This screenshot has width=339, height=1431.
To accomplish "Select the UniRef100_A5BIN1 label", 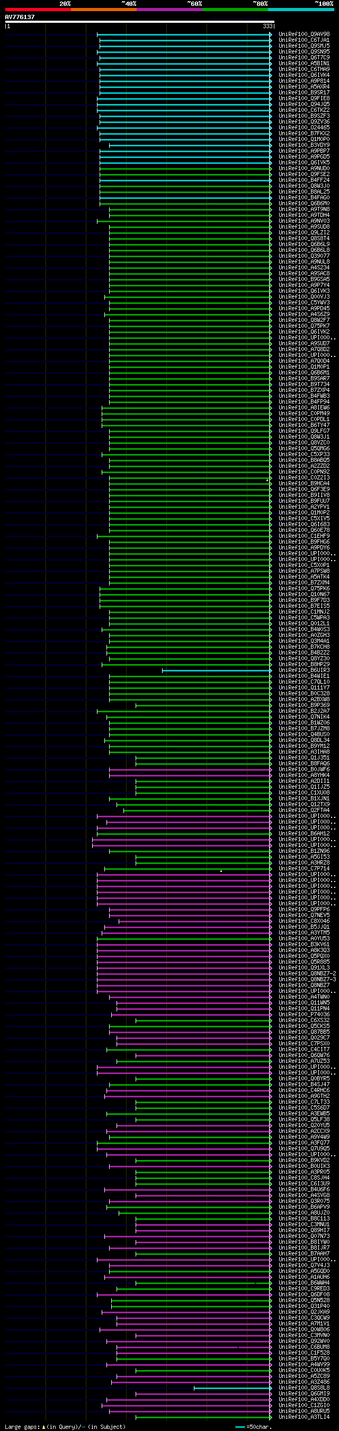I will 304,64.
